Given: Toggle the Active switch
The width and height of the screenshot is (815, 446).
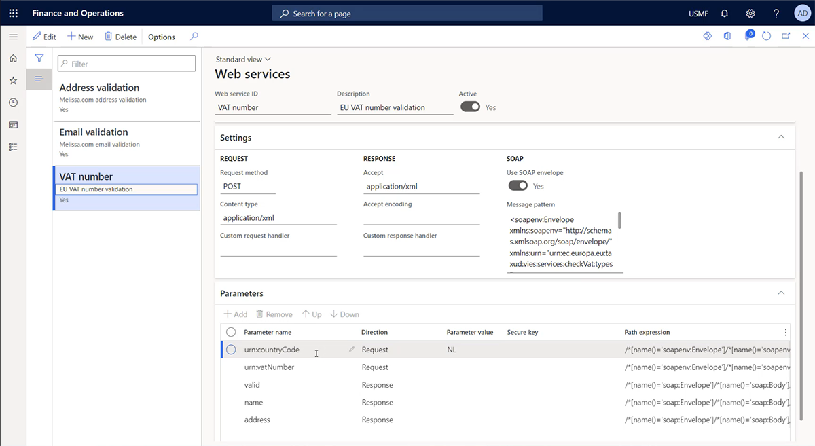Looking at the screenshot, I should pos(470,107).
